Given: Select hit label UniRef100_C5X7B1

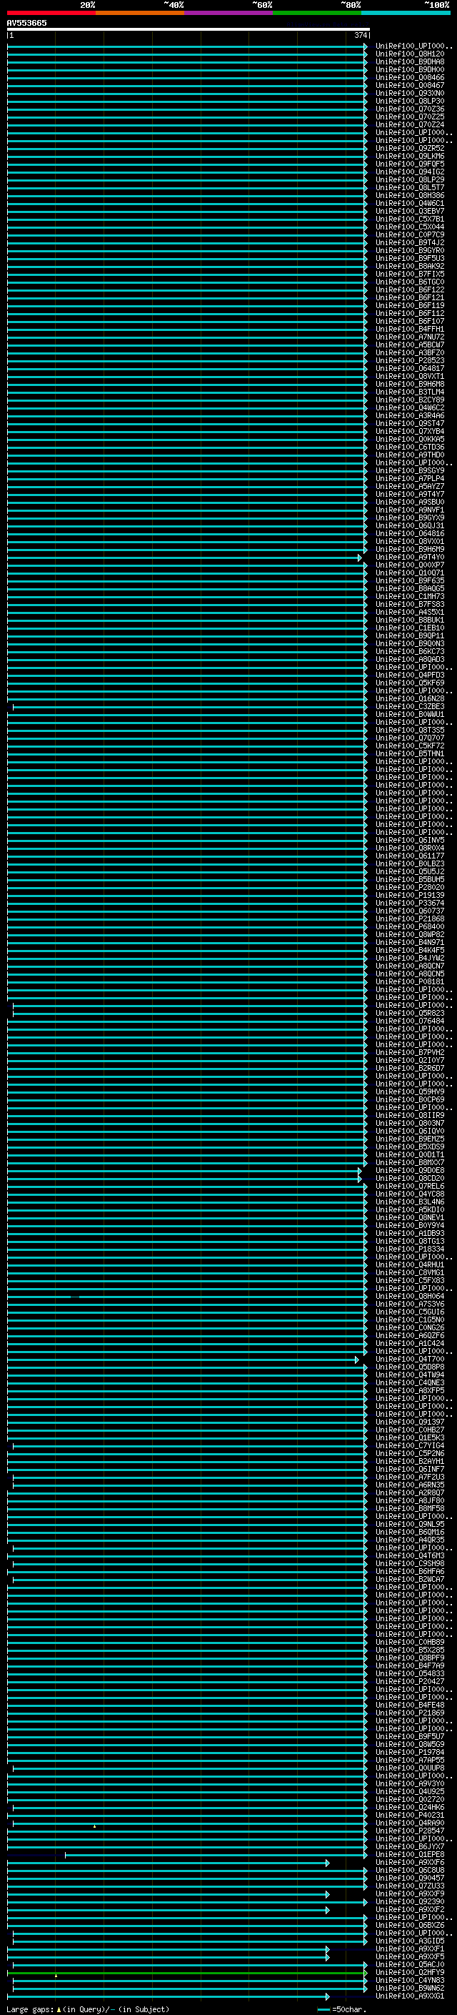Looking at the screenshot, I should point(410,219).
